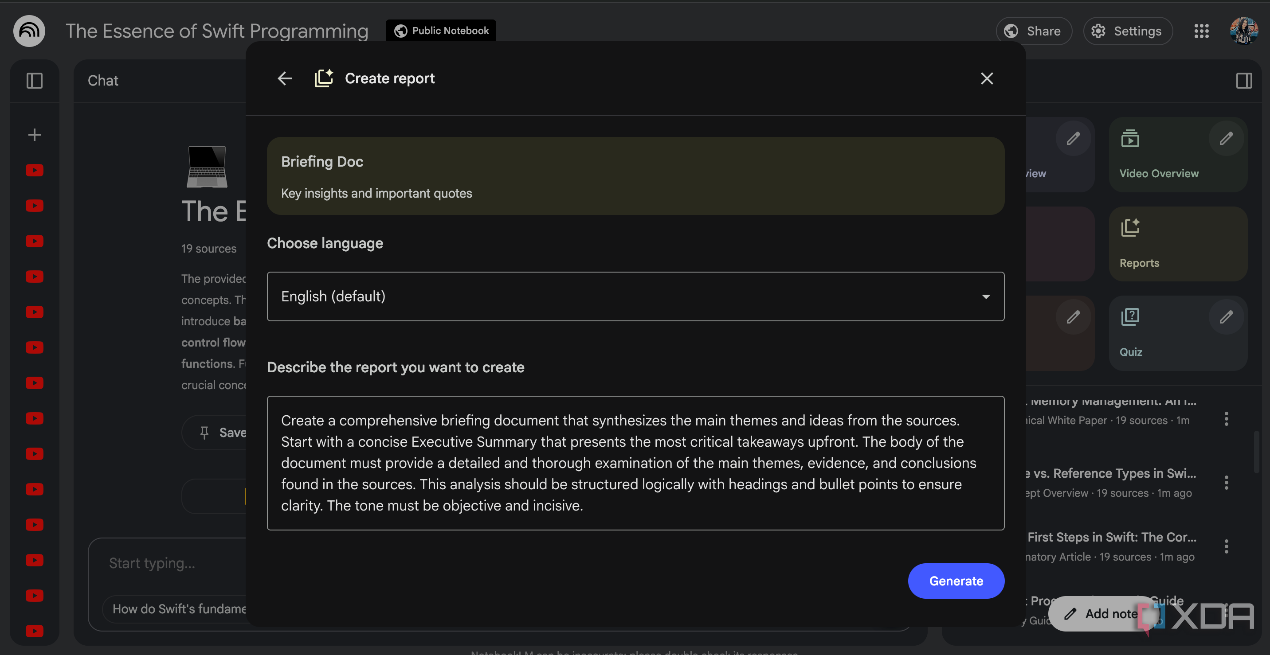Open the Reports card
The width and height of the screenshot is (1270, 655).
pyautogui.click(x=1178, y=243)
